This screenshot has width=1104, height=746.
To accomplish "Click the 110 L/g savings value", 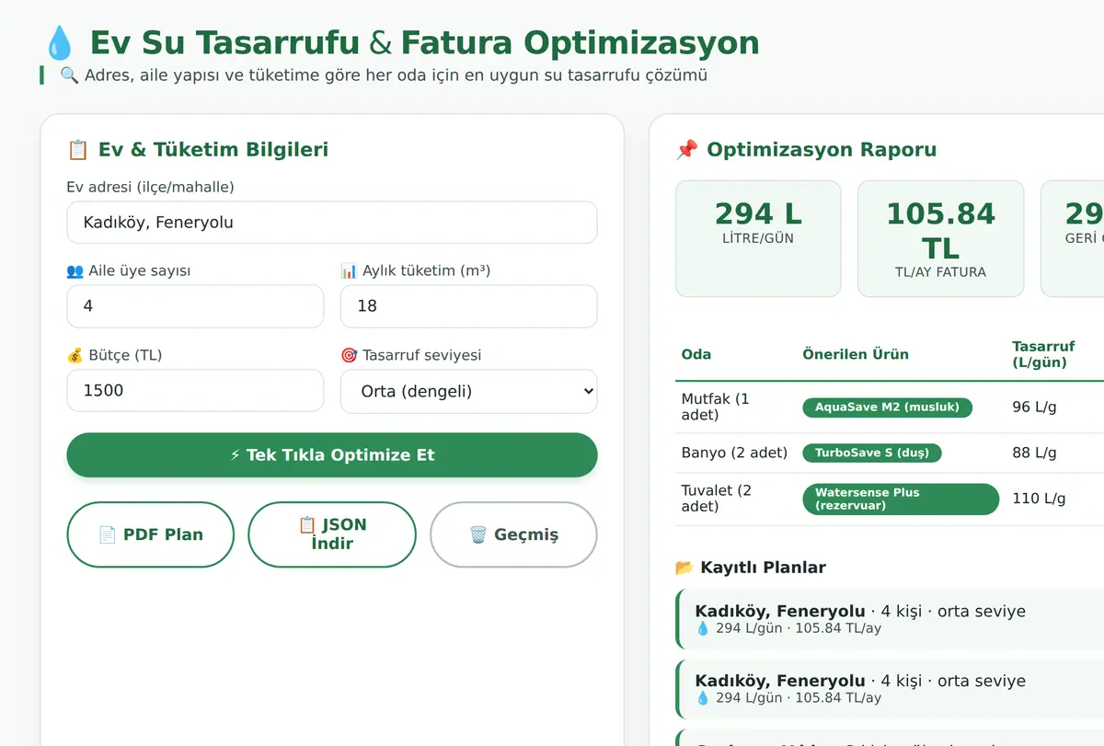I will (1039, 499).
